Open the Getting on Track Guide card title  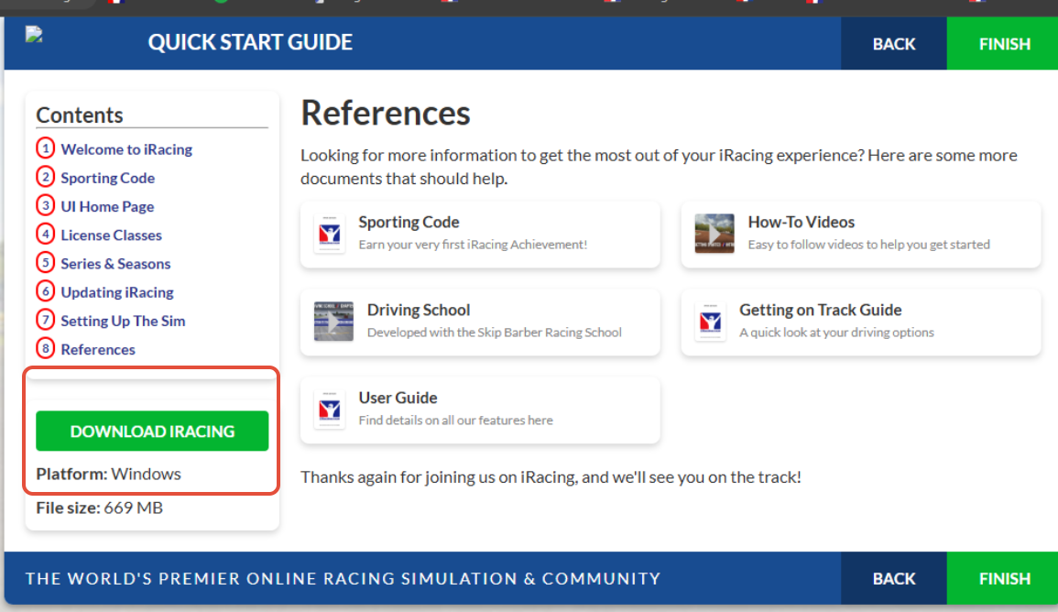tap(821, 310)
